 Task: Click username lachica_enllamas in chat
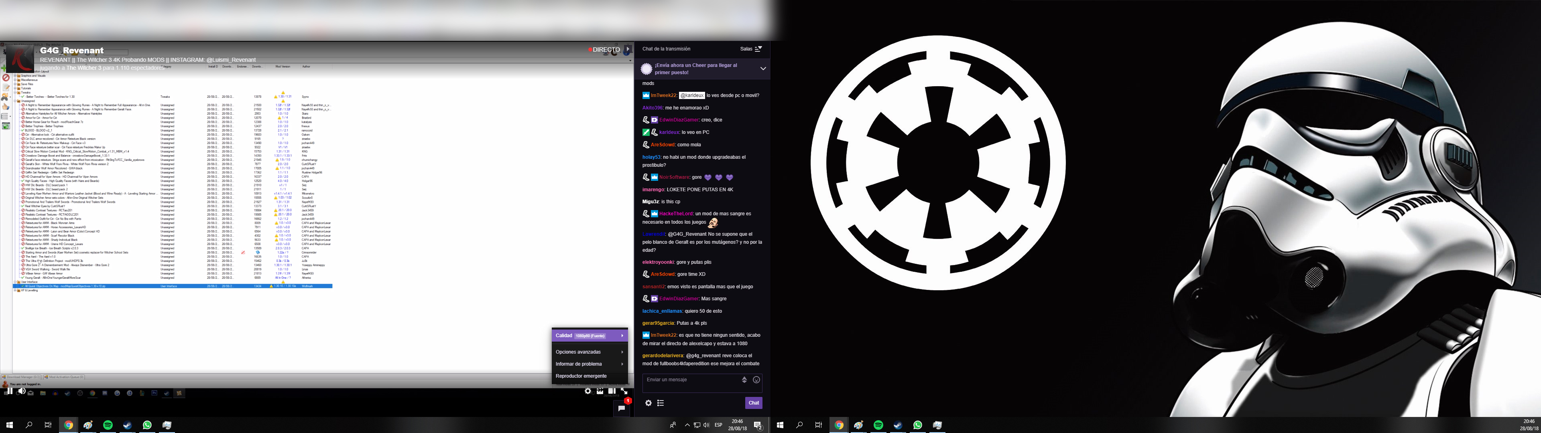point(662,311)
